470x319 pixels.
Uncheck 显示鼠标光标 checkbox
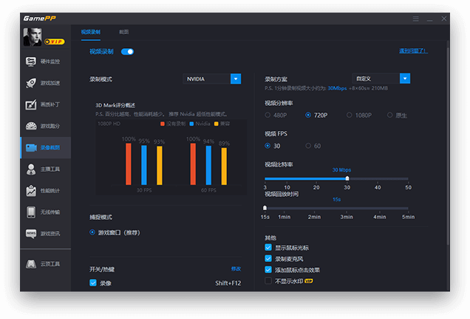pyautogui.click(x=268, y=248)
